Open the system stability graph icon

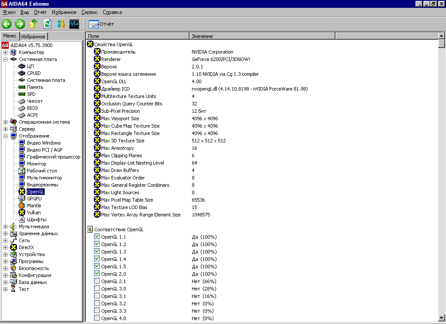coord(74,24)
